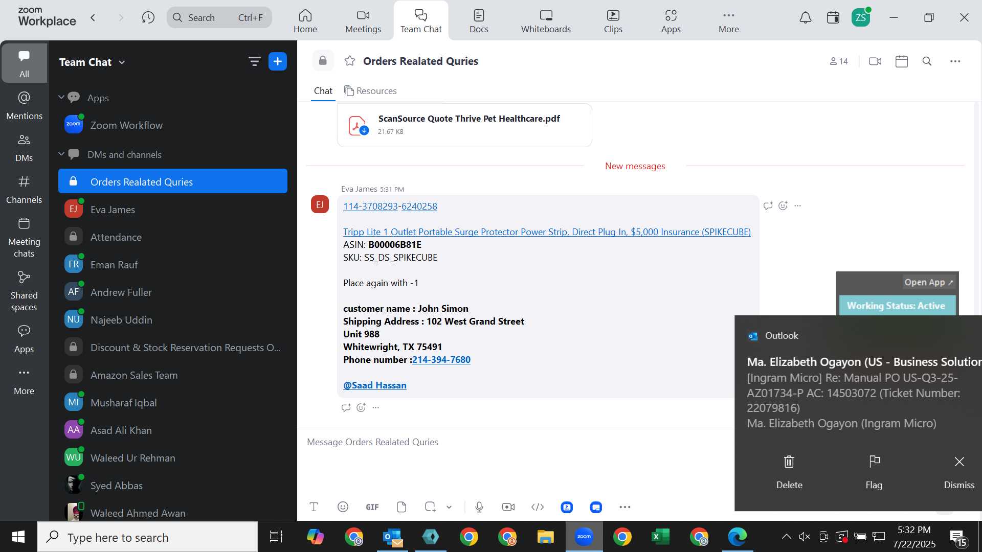
Task: Open the calendar icon in the top bar
Action: (833, 18)
